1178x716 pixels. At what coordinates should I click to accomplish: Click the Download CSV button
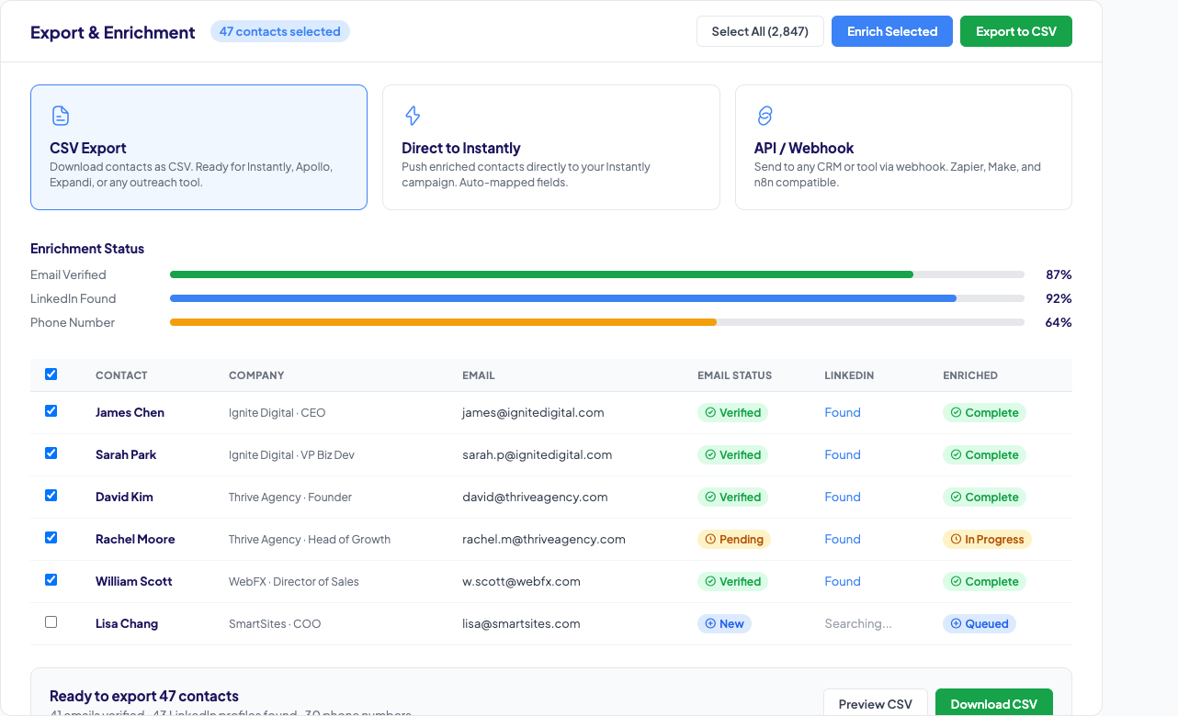point(993,703)
